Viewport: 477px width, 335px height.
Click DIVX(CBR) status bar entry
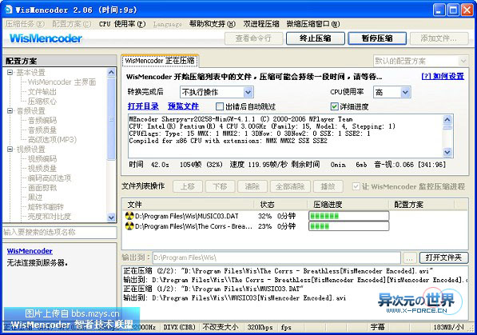pyautogui.click(x=180, y=327)
